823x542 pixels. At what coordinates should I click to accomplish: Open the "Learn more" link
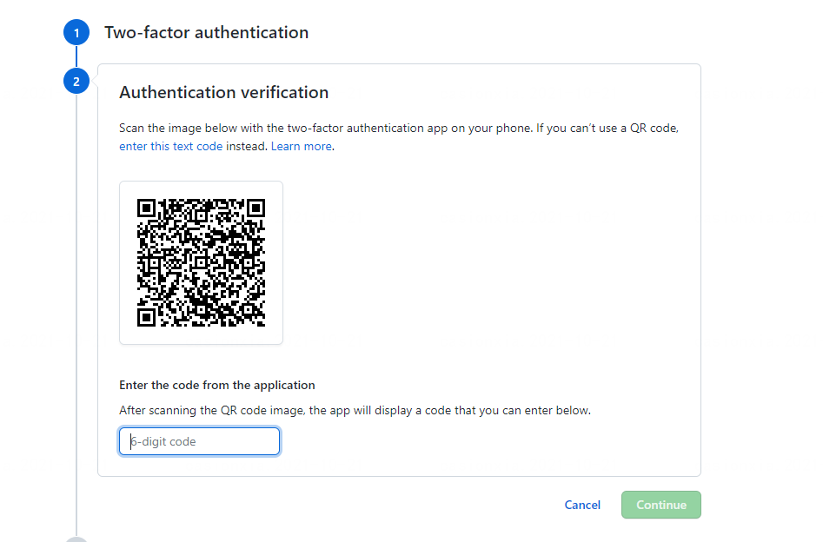tap(302, 147)
